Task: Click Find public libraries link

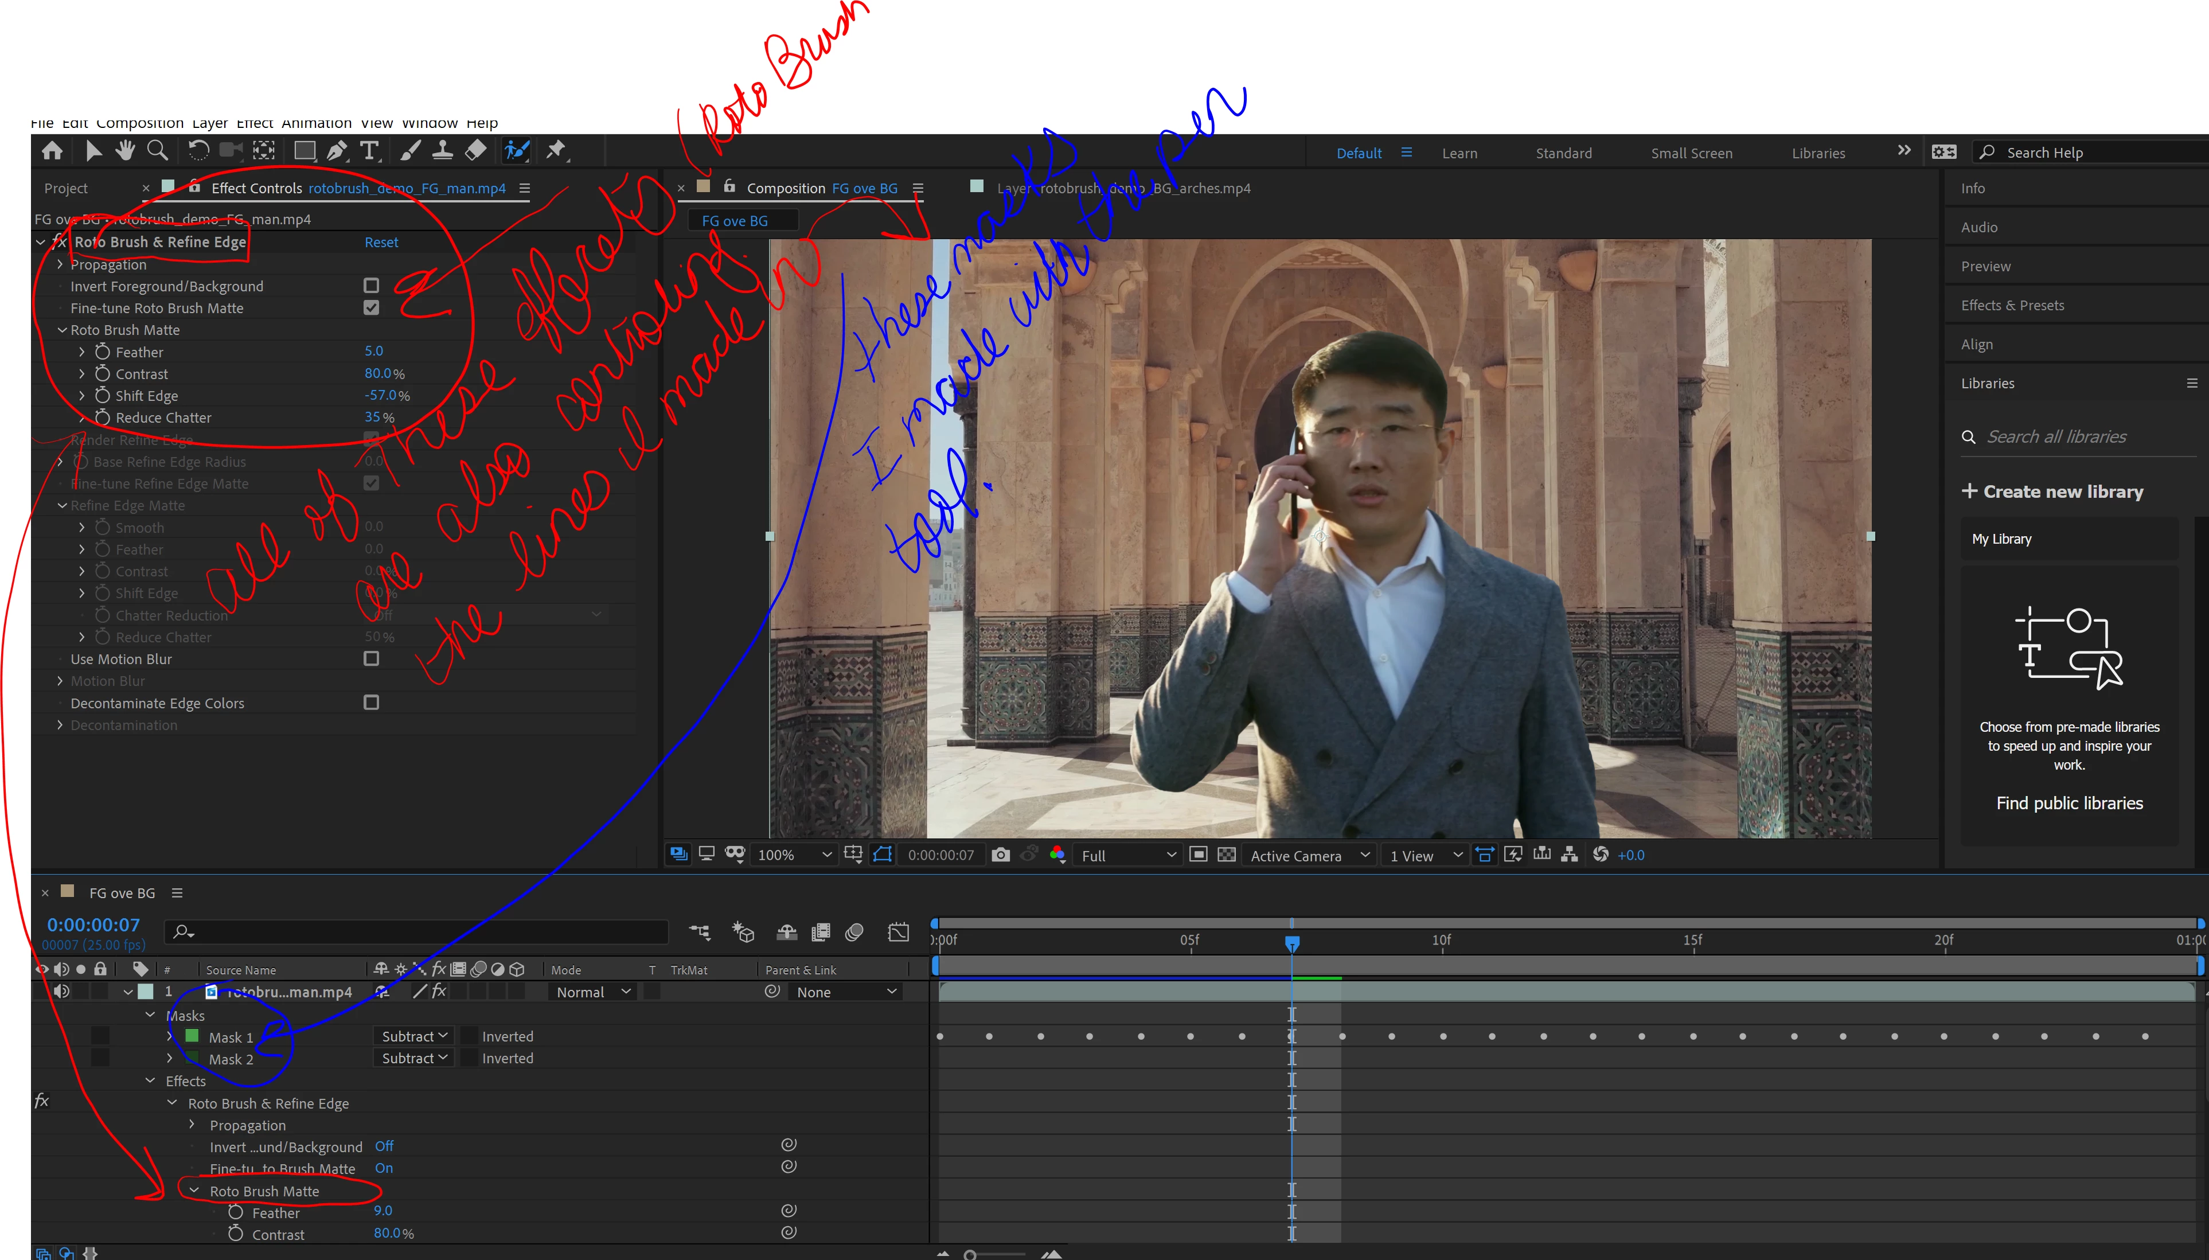Action: coord(2069,803)
